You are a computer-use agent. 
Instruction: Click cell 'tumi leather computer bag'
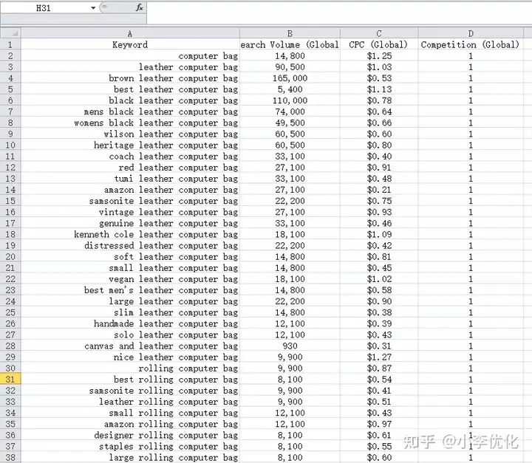click(130, 179)
